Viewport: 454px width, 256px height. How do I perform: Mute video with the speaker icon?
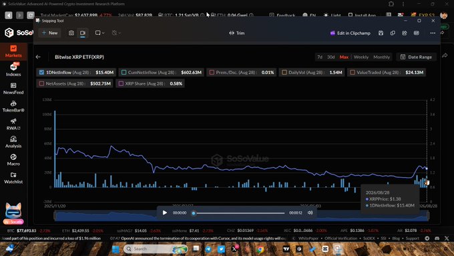point(310,213)
